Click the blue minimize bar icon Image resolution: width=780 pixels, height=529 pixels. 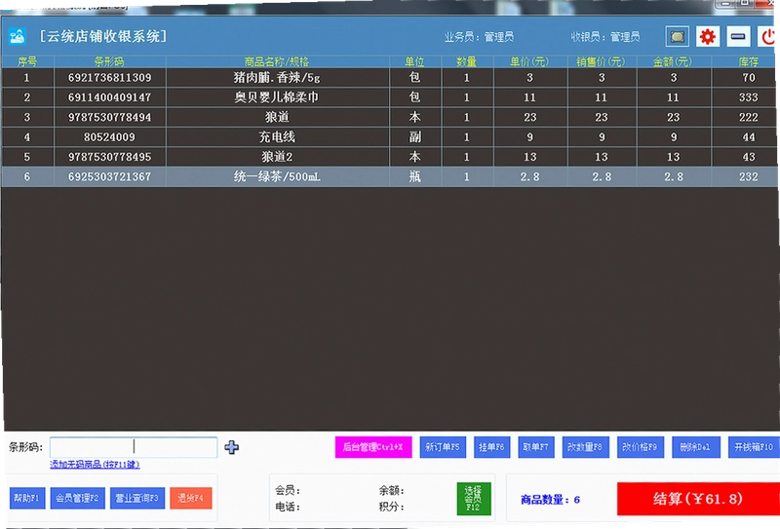coord(738,36)
